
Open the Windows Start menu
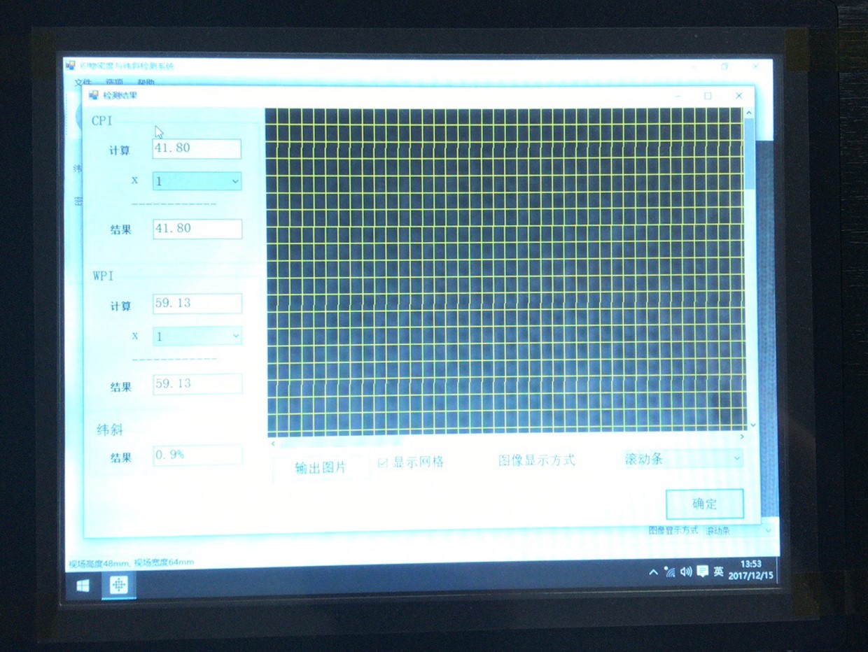click(83, 584)
